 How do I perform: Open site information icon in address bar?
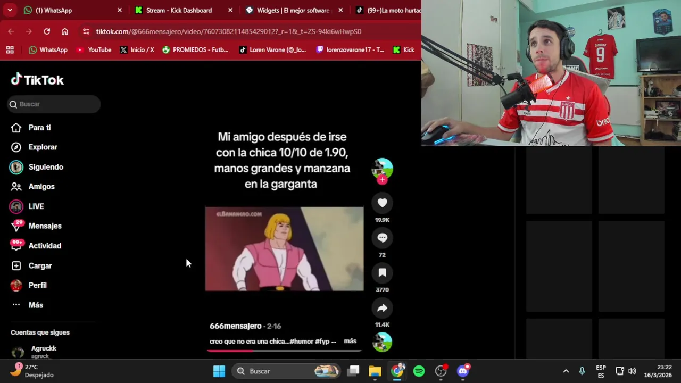[x=86, y=31]
